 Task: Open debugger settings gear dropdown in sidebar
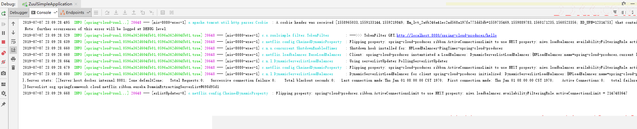pos(3,93)
